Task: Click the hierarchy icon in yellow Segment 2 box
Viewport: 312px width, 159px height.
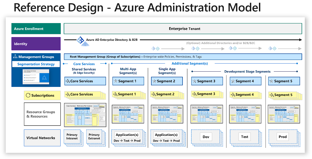Action: tap(153, 94)
